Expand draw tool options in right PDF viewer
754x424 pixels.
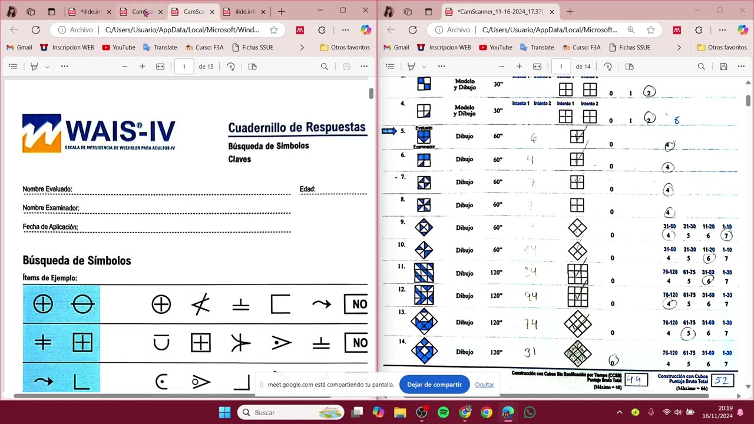[424, 67]
